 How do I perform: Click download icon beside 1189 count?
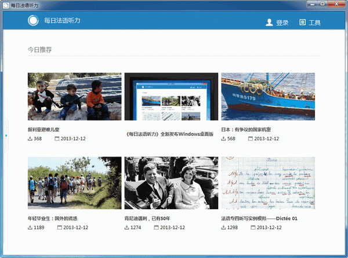click(30, 227)
